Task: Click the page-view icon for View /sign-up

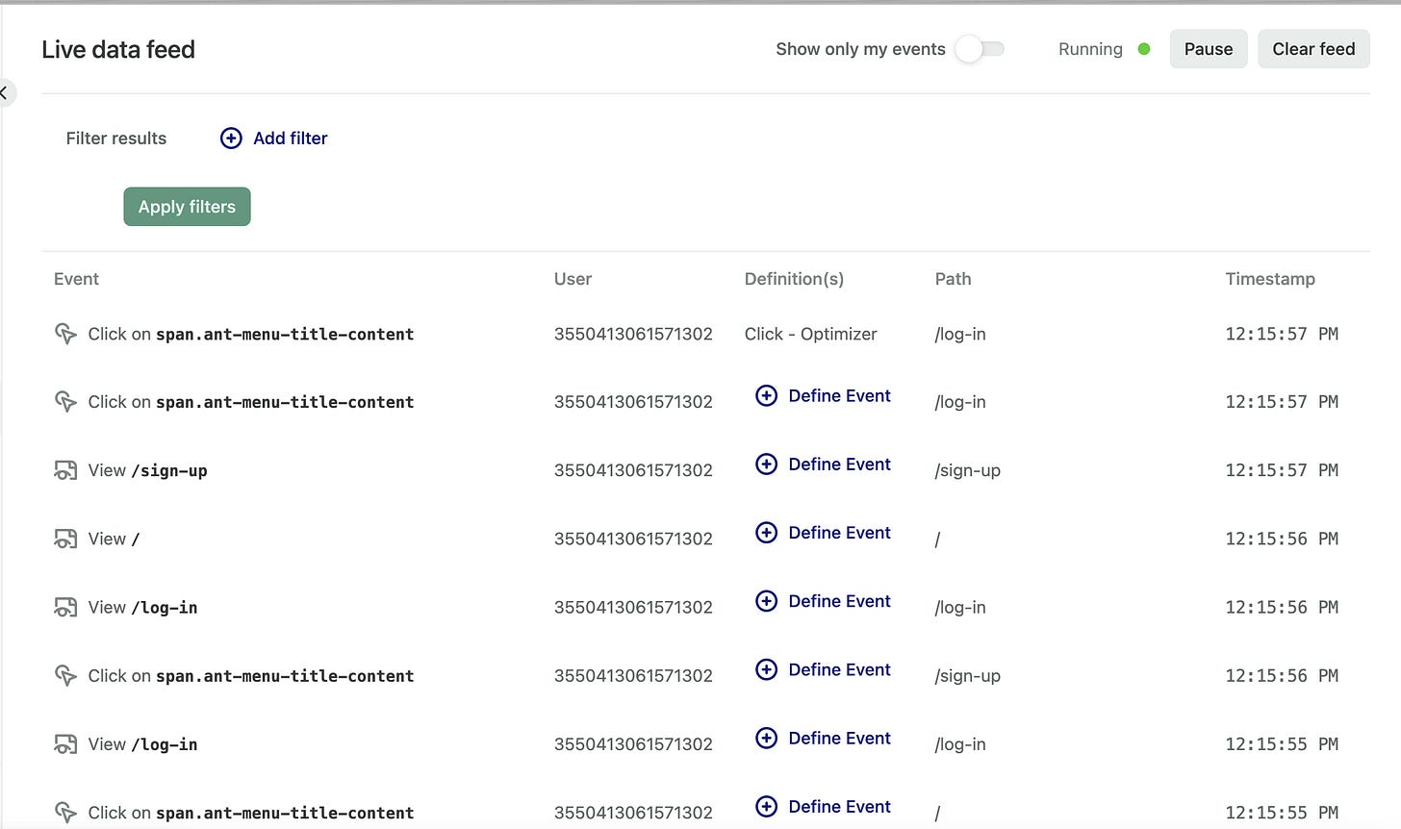Action: 65,470
